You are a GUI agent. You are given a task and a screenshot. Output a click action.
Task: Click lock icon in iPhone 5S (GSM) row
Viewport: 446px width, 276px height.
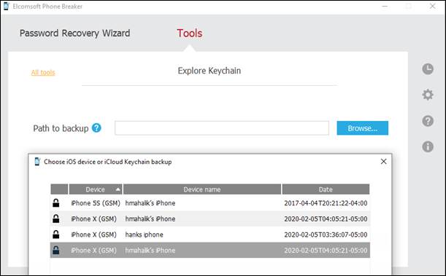click(56, 203)
